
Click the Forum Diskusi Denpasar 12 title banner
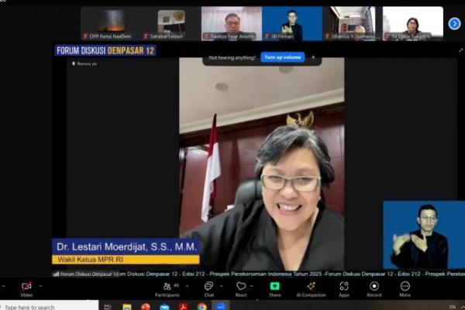point(105,50)
